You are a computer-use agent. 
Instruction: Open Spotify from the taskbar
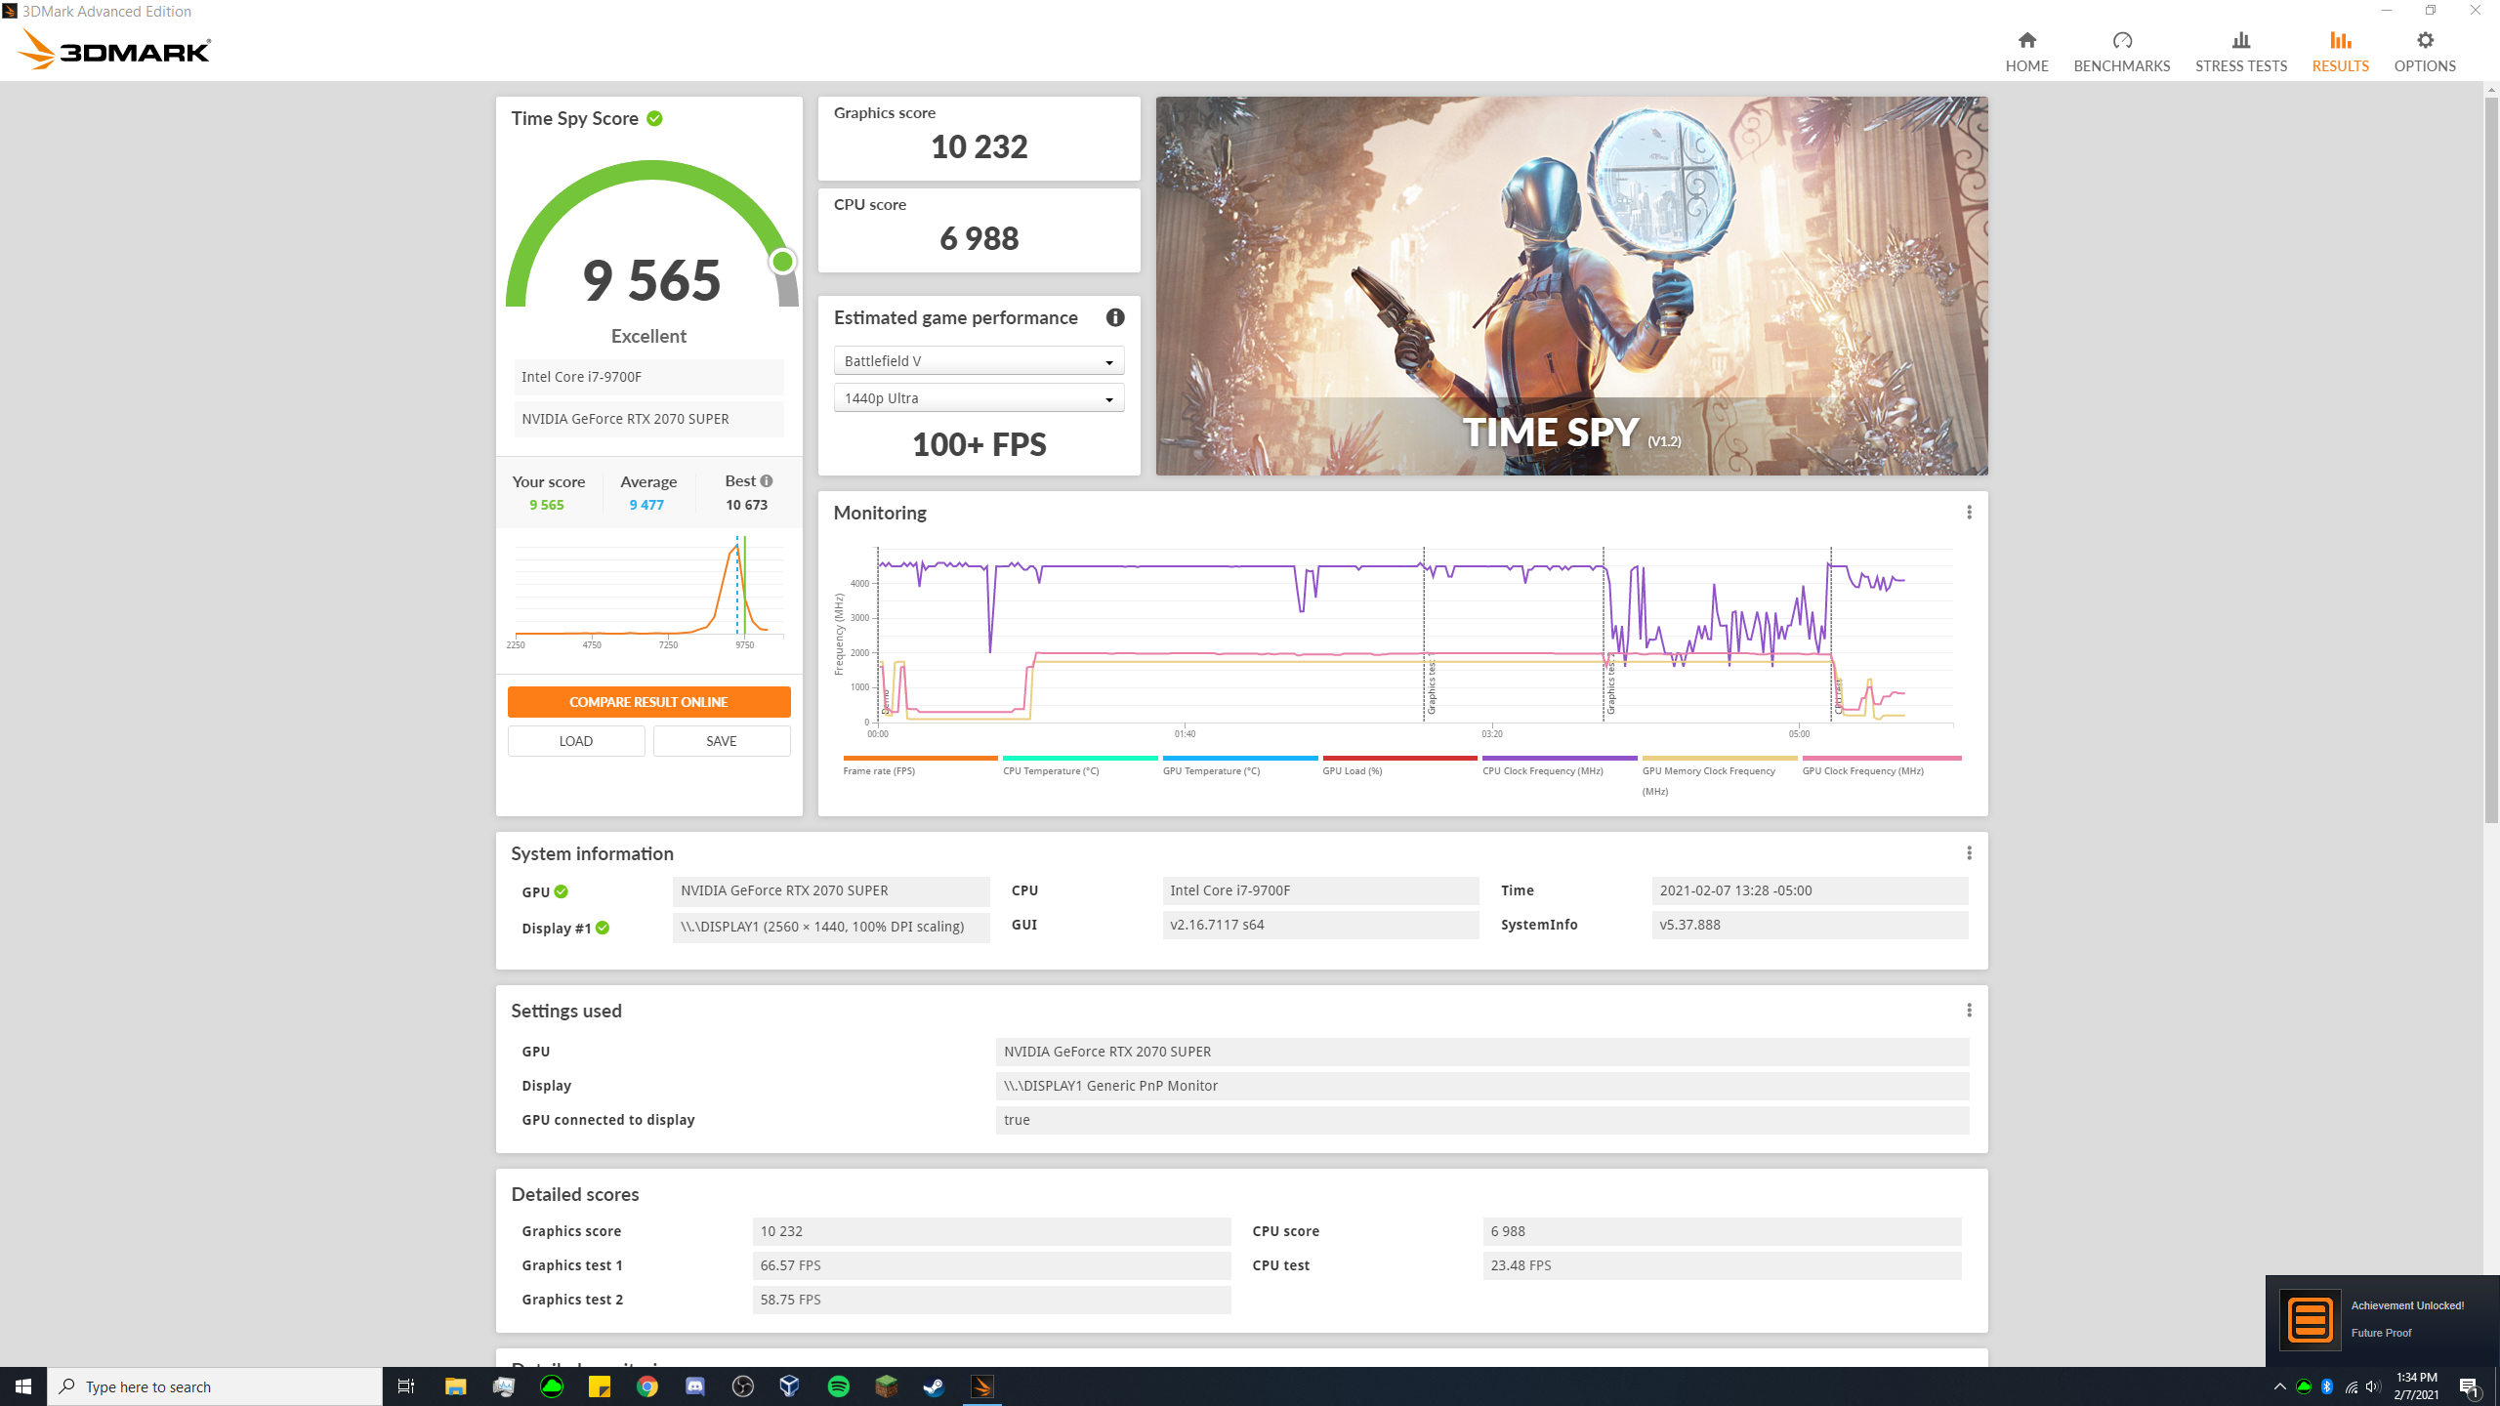pyautogui.click(x=838, y=1386)
